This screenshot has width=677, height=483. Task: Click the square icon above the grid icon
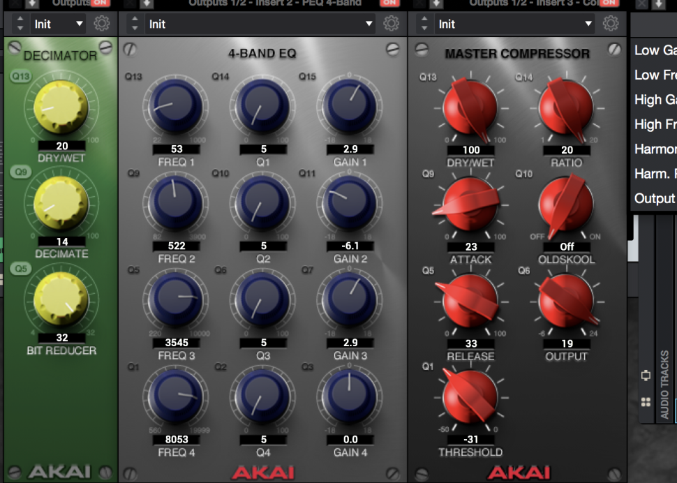[x=646, y=375]
